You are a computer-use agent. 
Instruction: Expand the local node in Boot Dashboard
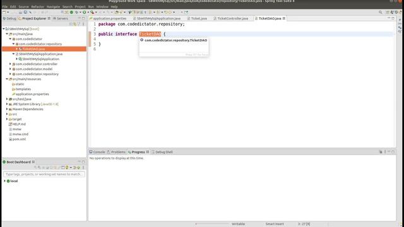4,181
